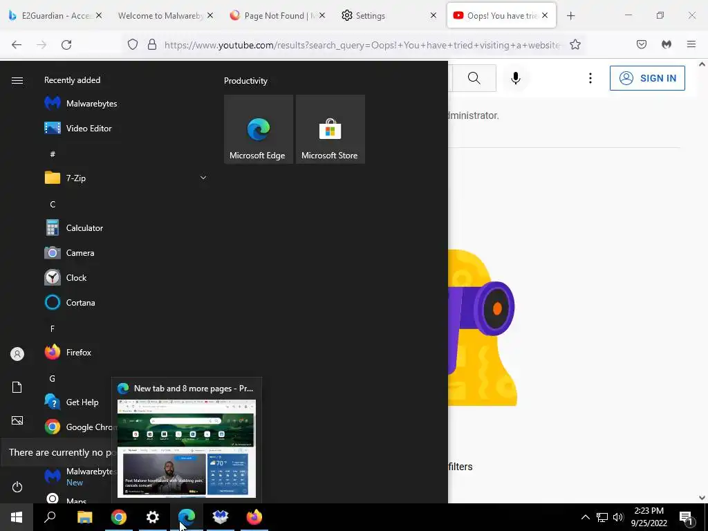708x531 pixels.
Task: Close the Oops YouTube tab
Action: (x=545, y=16)
